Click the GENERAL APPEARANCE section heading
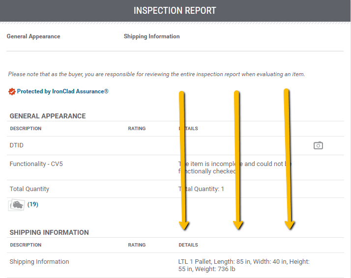Viewport: 351px width, 278px height. click(x=48, y=116)
